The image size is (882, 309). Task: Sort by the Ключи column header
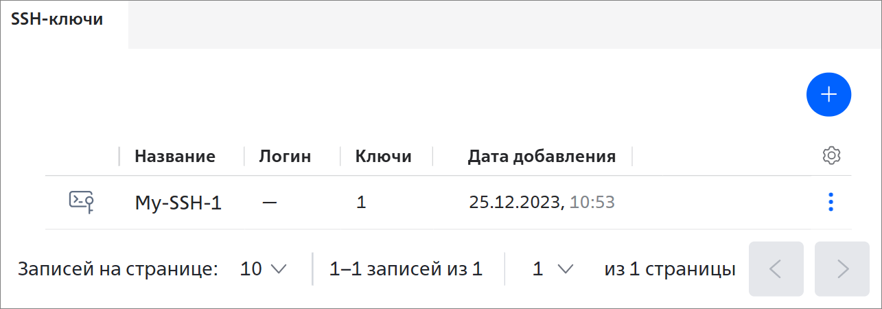point(384,156)
